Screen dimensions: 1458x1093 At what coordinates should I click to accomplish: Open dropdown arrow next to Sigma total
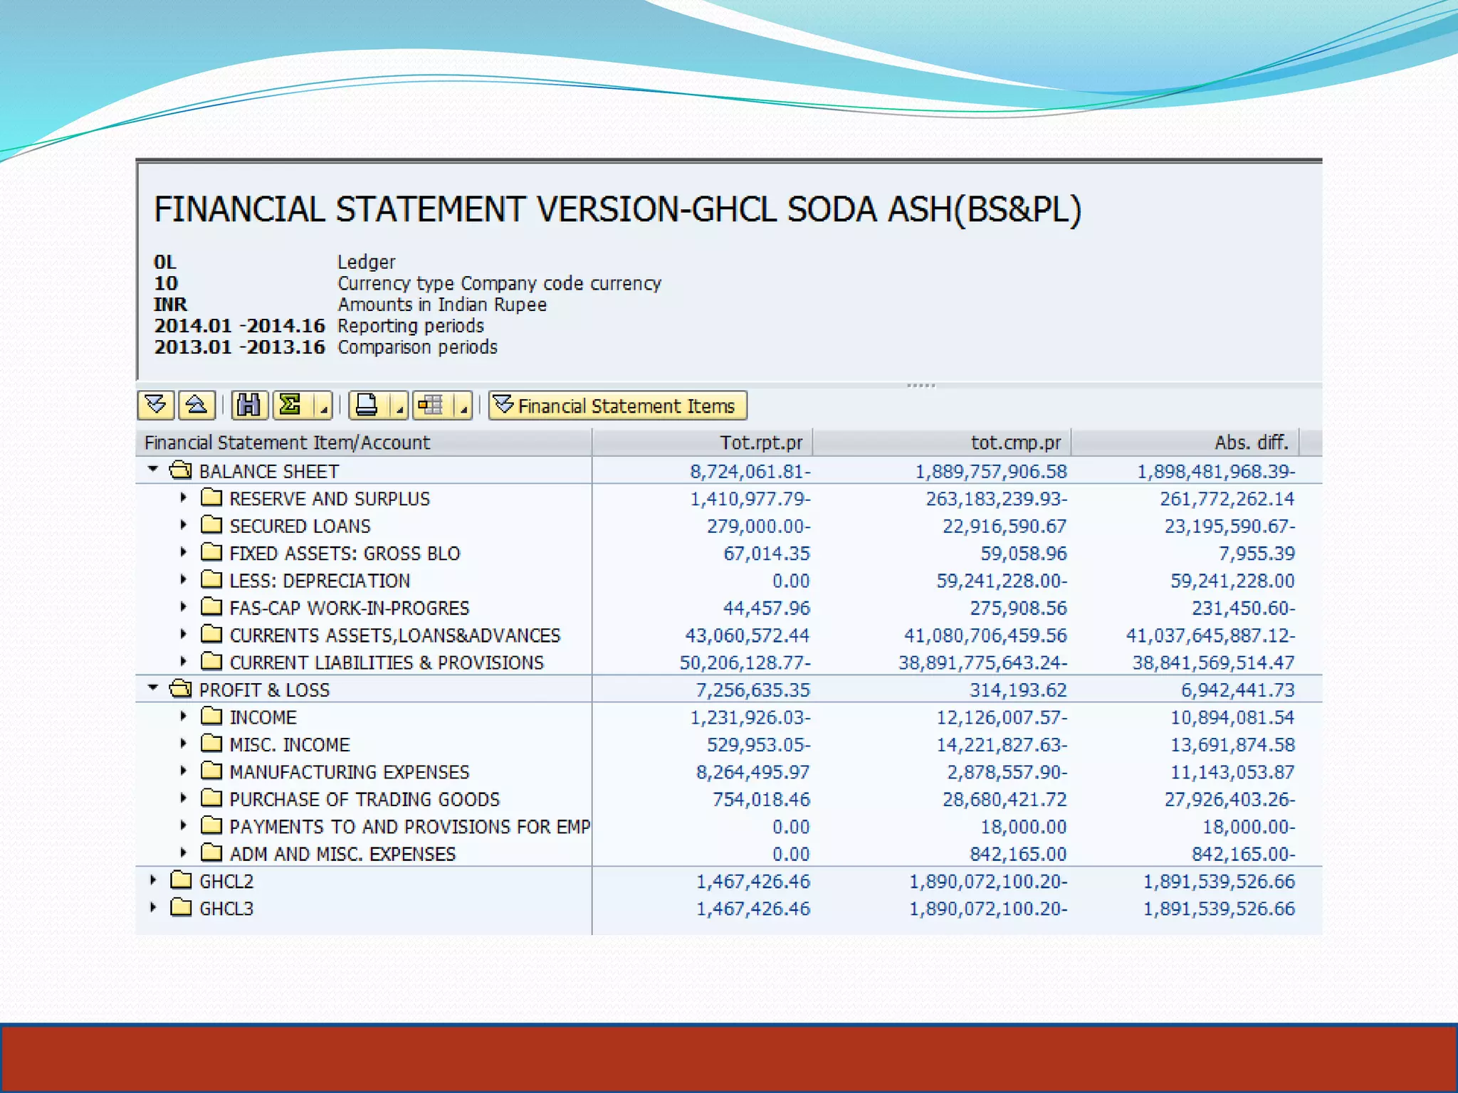(323, 407)
